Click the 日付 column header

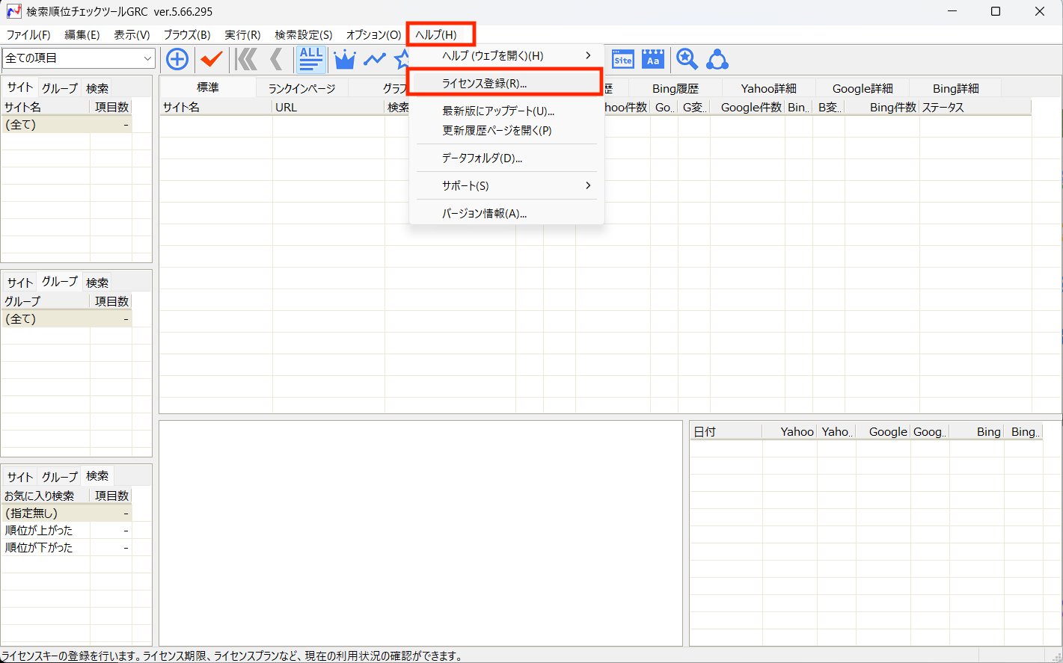(726, 431)
